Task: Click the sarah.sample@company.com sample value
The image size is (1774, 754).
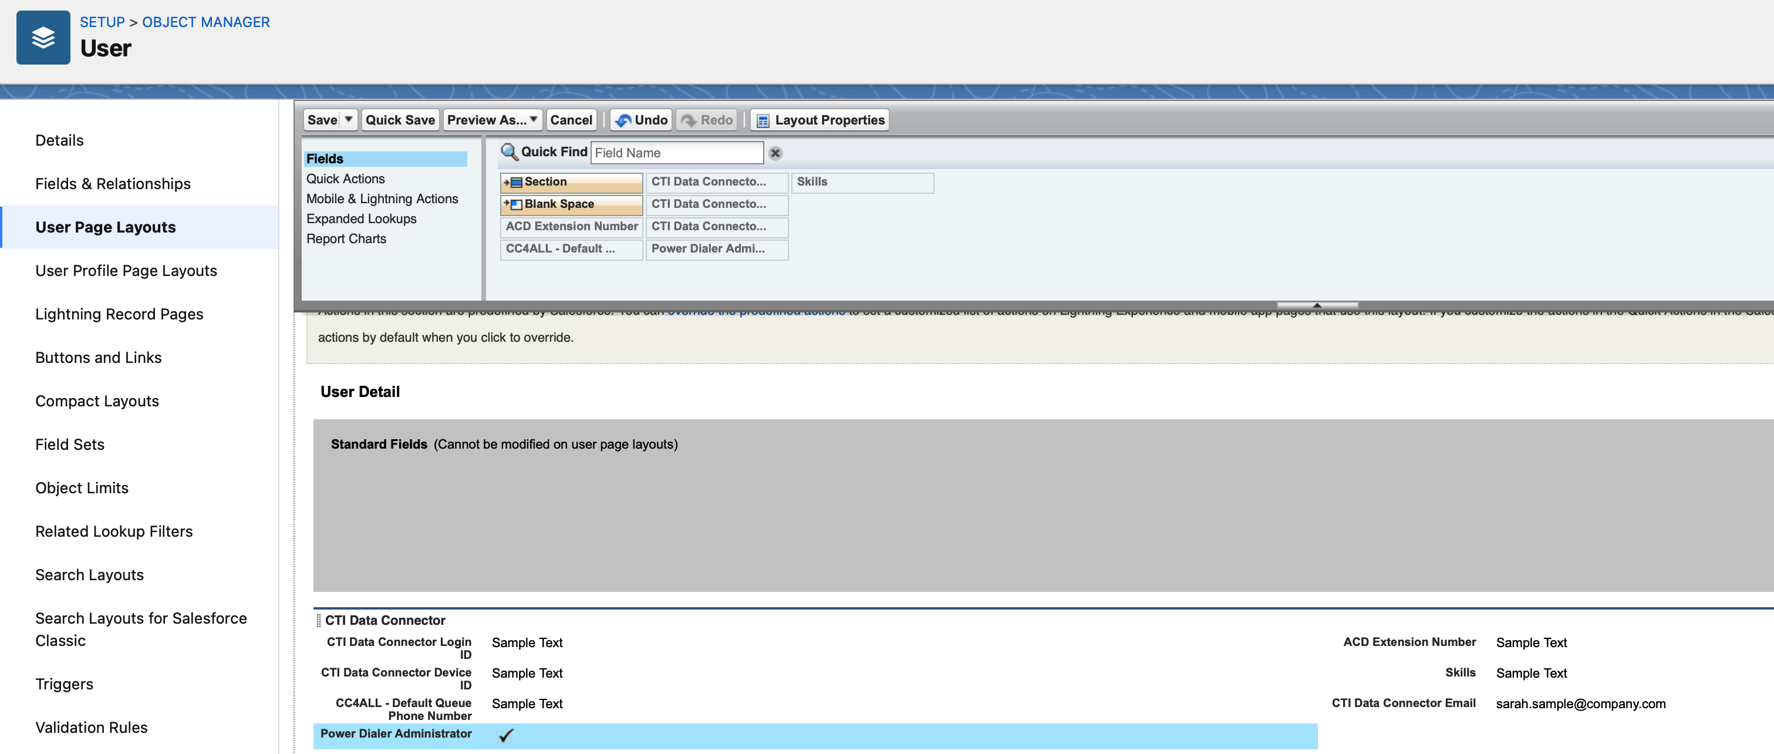Action: click(x=1580, y=703)
